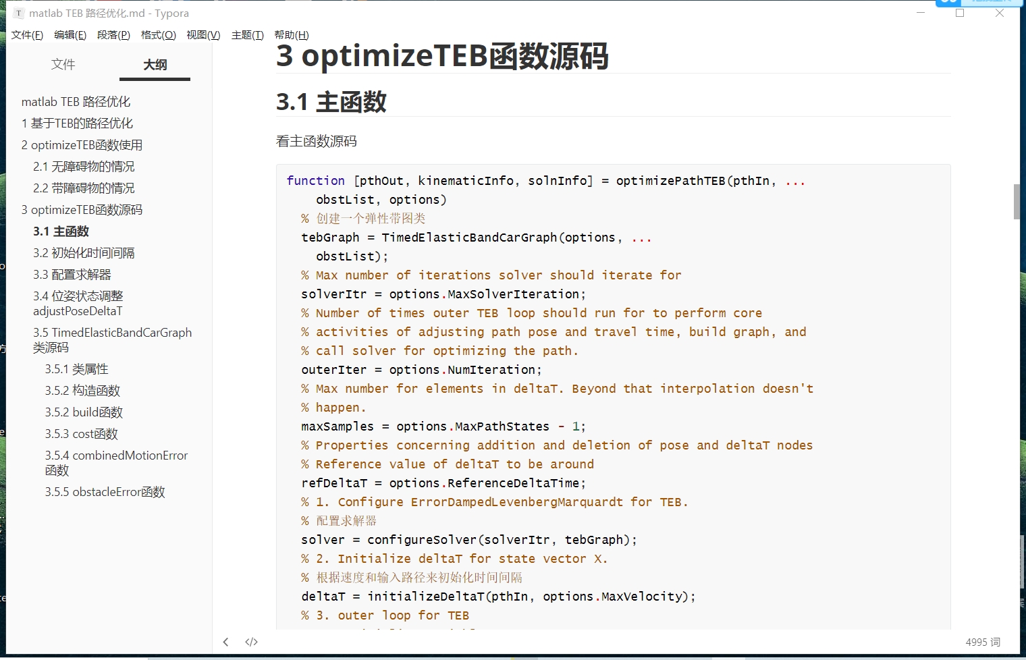Open the 文件(F) menu
This screenshot has height=660, width=1026.
tap(27, 35)
